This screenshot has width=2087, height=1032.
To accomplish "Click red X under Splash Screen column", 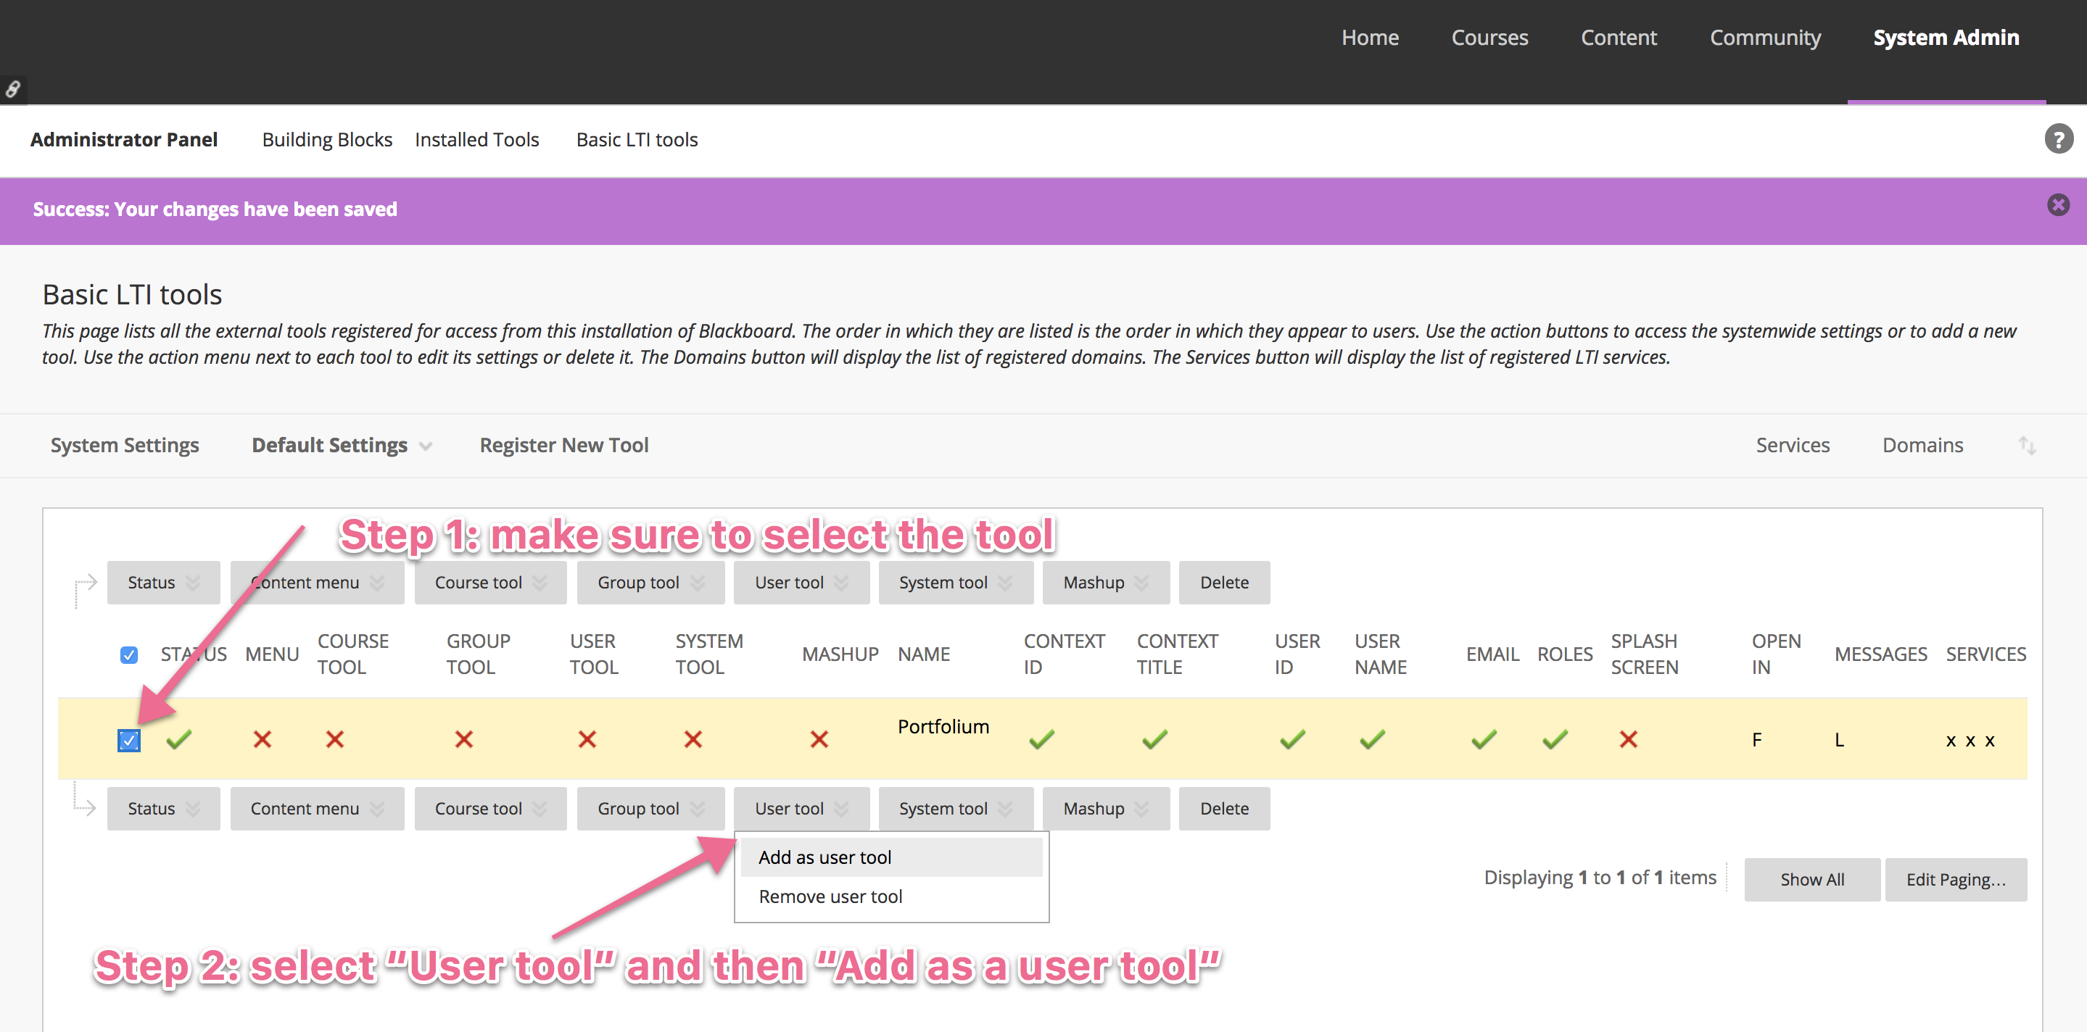I will (1629, 739).
